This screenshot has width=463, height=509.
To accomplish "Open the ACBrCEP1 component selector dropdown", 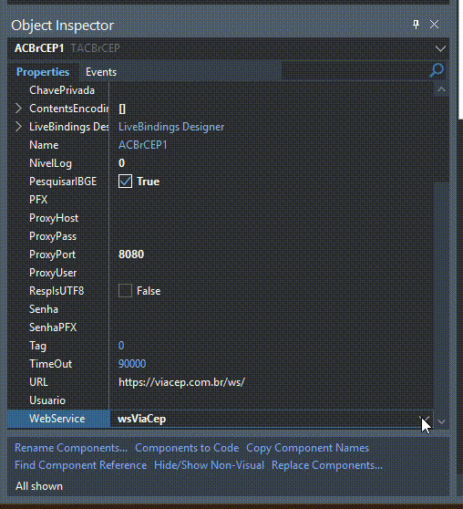I will coord(440,48).
